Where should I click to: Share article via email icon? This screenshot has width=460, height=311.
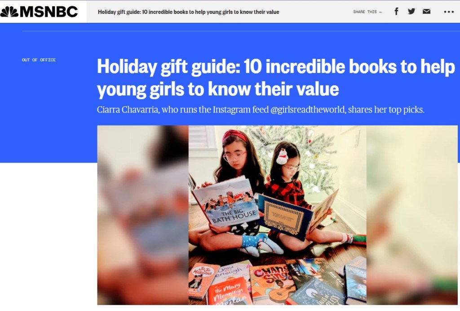pos(427,11)
